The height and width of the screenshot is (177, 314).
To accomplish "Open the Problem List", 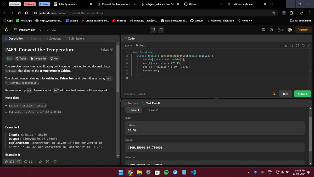I will (25, 30).
